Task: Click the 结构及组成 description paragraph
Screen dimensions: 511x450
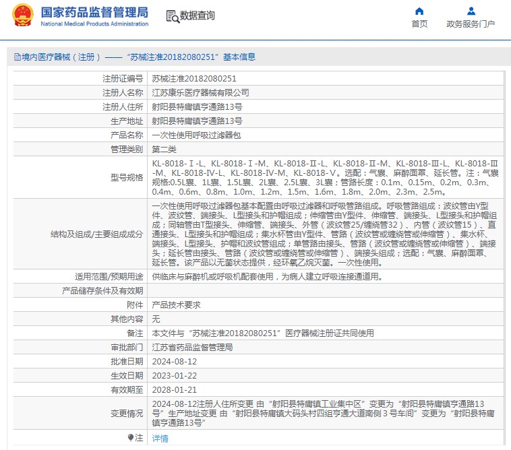Action: tap(324, 234)
